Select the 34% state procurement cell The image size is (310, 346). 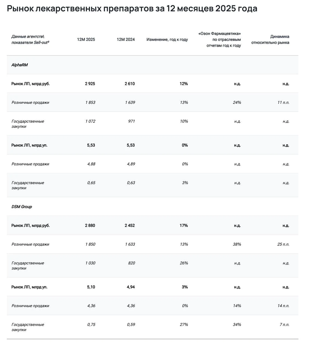coord(237,324)
